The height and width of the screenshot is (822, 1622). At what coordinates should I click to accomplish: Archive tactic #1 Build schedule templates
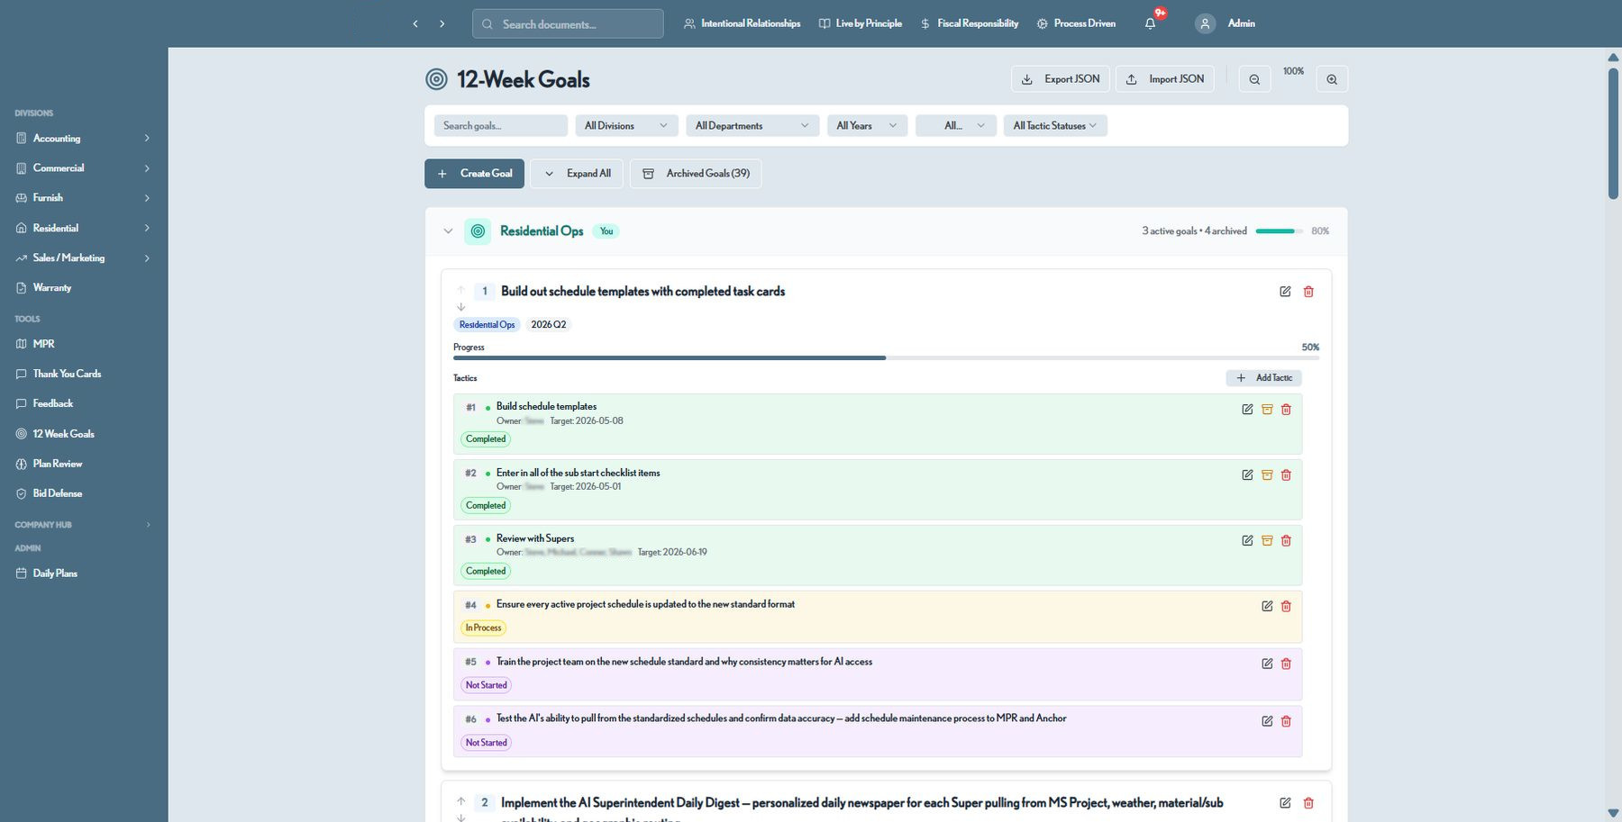tap(1267, 410)
